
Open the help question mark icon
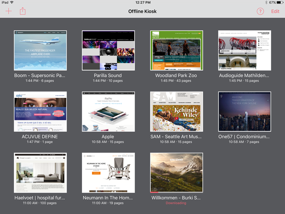[260, 11]
